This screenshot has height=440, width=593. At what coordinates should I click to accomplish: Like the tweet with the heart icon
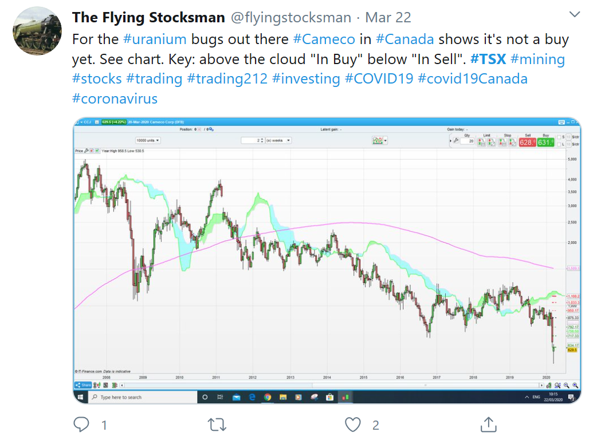pyautogui.click(x=352, y=425)
